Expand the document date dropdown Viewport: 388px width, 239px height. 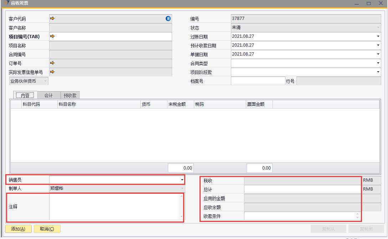(x=378, y=54)
